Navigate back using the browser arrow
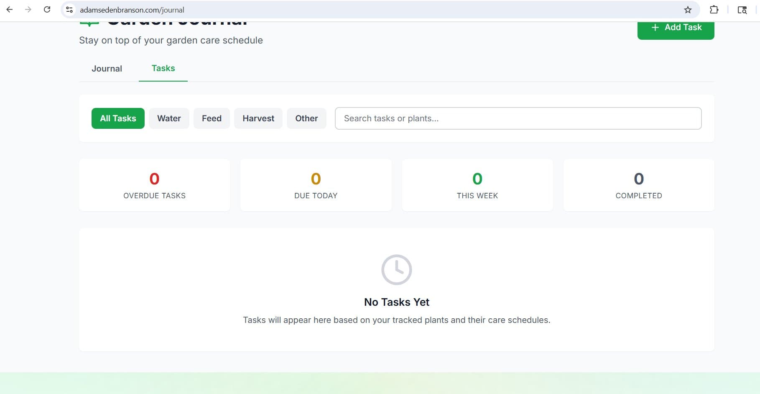 [x=9, y=9]
